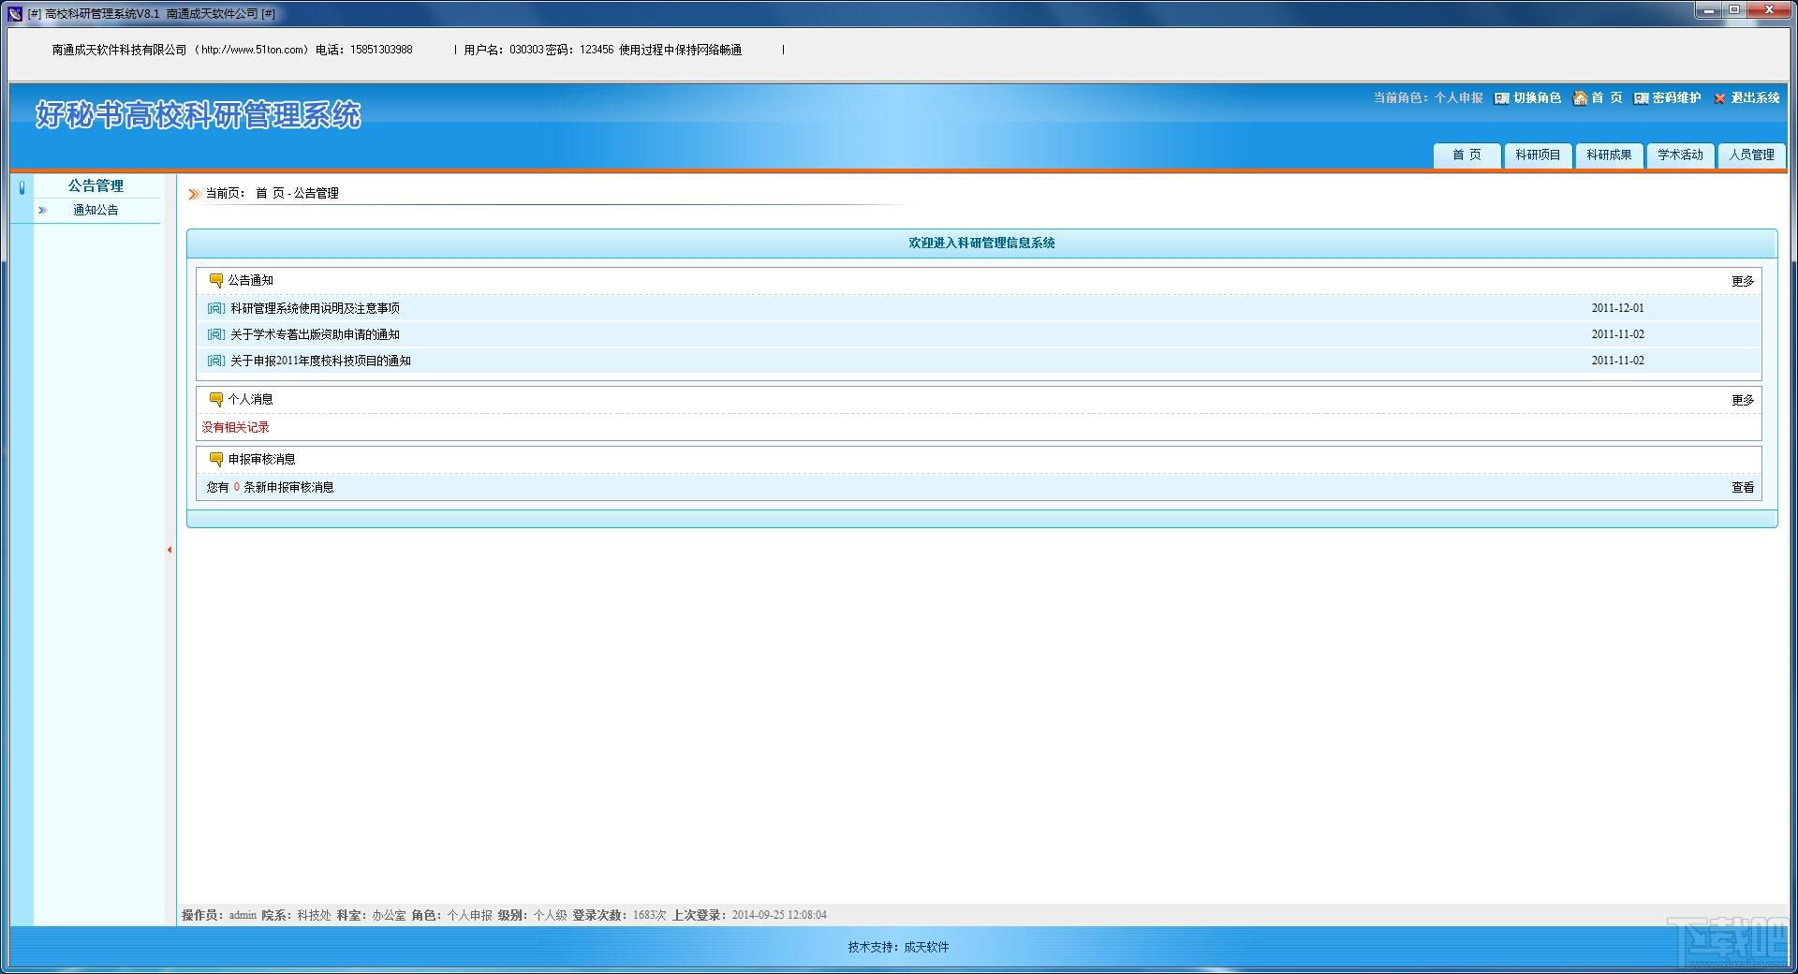Viewport: 1798px width, 974px height.
Task: Minimize the application window
Action: pos(1710,10)
